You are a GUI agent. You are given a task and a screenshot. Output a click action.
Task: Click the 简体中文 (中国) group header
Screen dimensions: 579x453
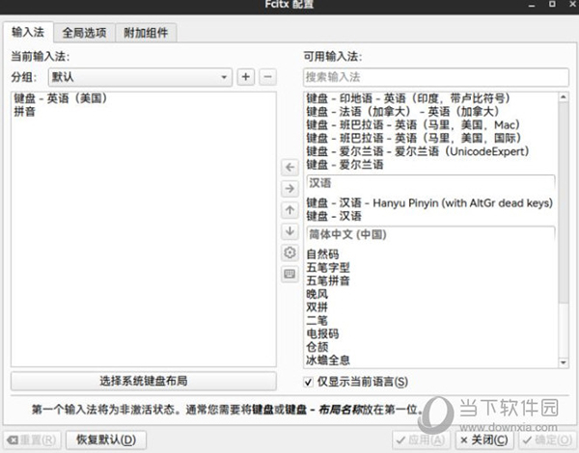[430, 234]
